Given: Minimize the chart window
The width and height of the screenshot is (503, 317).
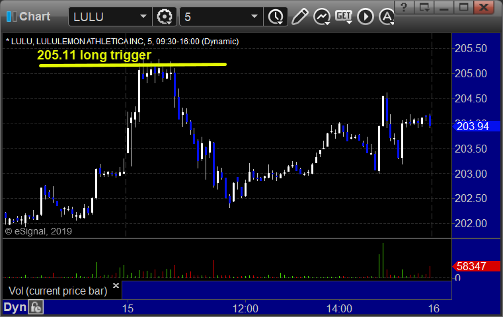Looking at the screenshot, I should coord(444,7).
